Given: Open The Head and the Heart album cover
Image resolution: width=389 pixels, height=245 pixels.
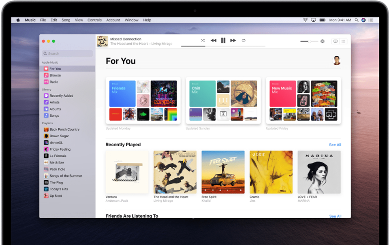Looking at the screenshot, I should coord(175,172).
